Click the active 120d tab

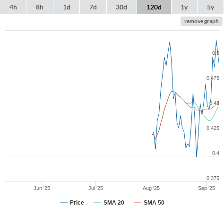[154, 7]
